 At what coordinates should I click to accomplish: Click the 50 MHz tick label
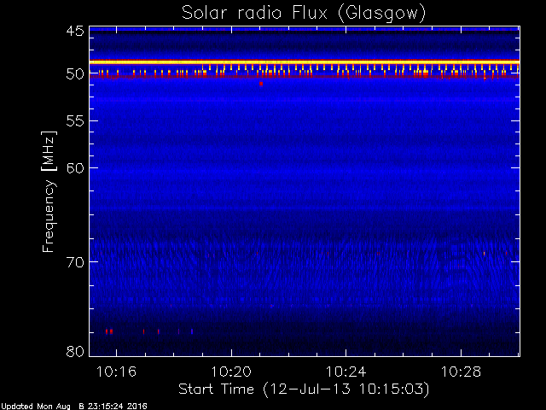coord(75,74)
